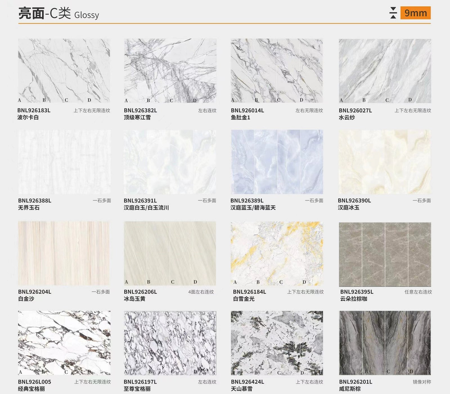450x394 pixels.
Task: Click the 亮面-C类 Glossy heading
Action: [58, 13]
